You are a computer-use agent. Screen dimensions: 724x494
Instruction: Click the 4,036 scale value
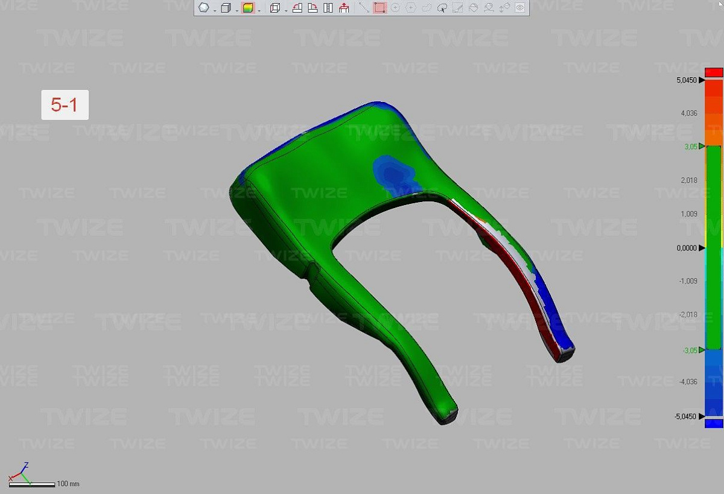pyautogui.click(x=688, y=113)
